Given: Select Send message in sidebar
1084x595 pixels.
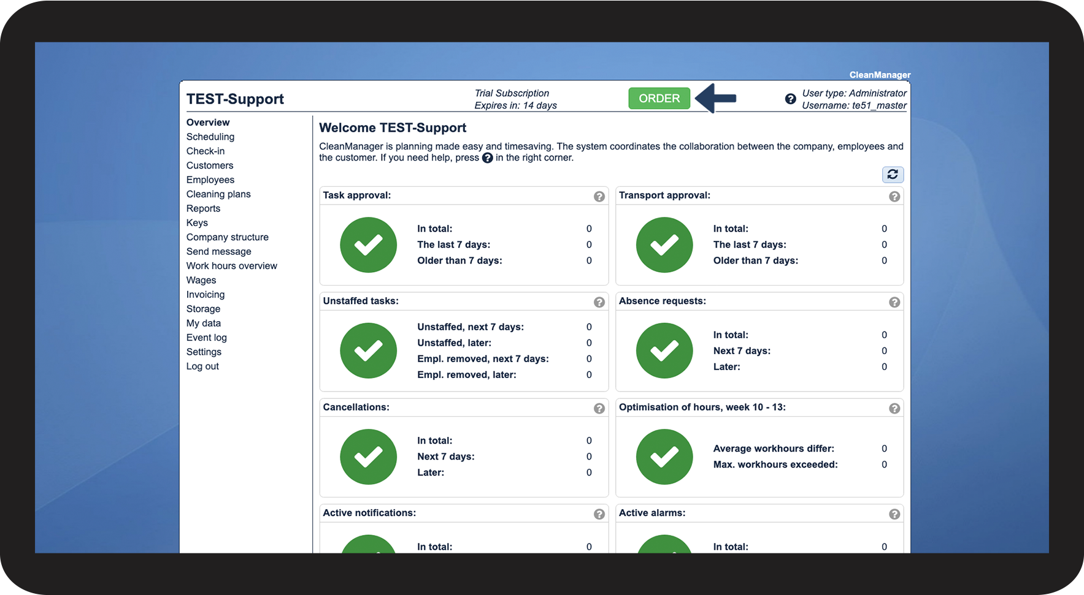Looking at the screenshot, I should (219, 252).
